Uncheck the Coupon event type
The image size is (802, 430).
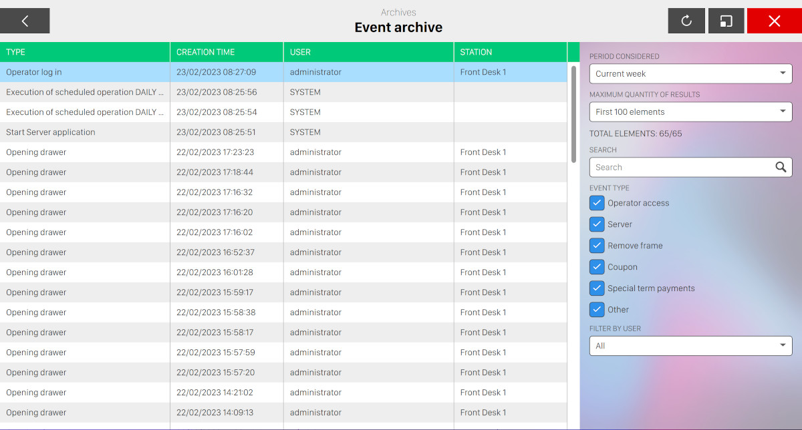597,267
